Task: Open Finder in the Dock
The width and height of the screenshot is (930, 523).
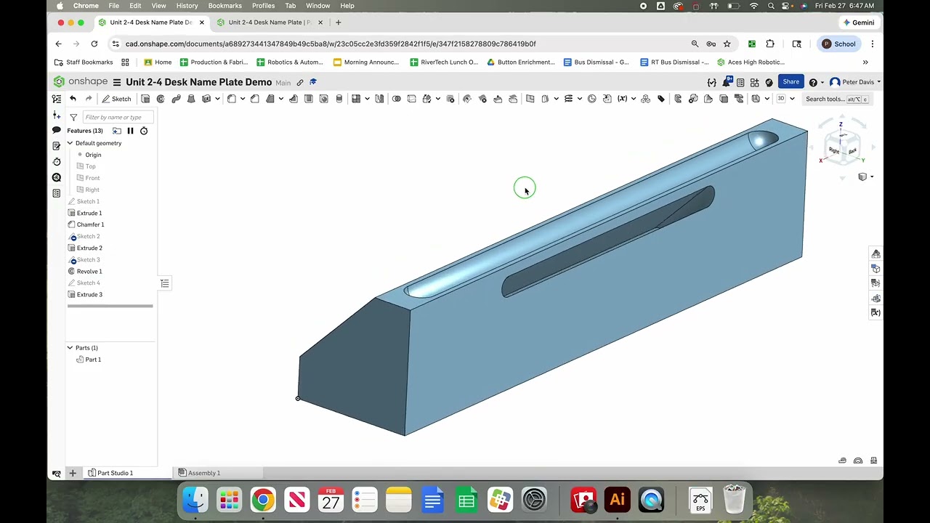Action: point(195,500)
